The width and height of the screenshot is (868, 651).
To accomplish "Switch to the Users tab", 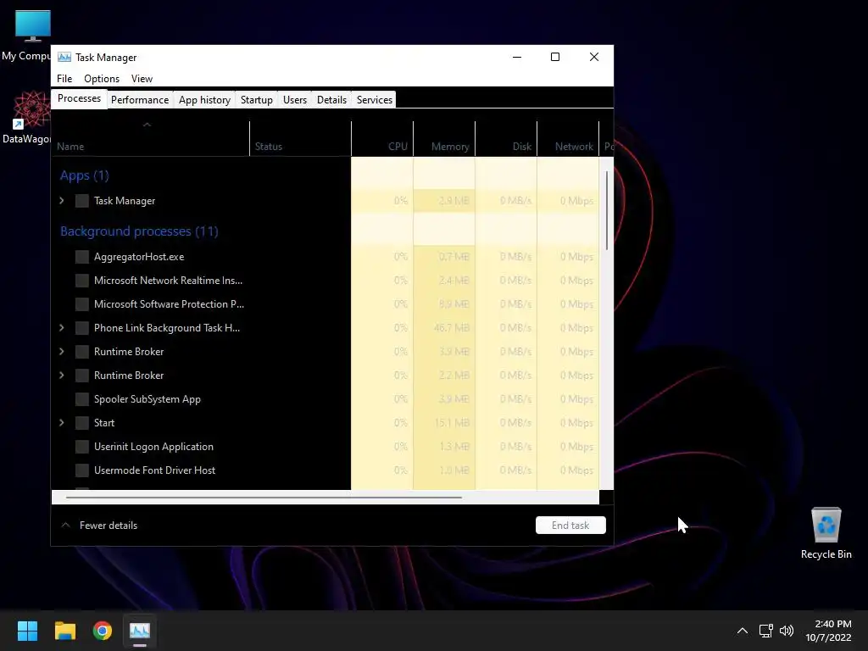I will (x=294, y=100).
